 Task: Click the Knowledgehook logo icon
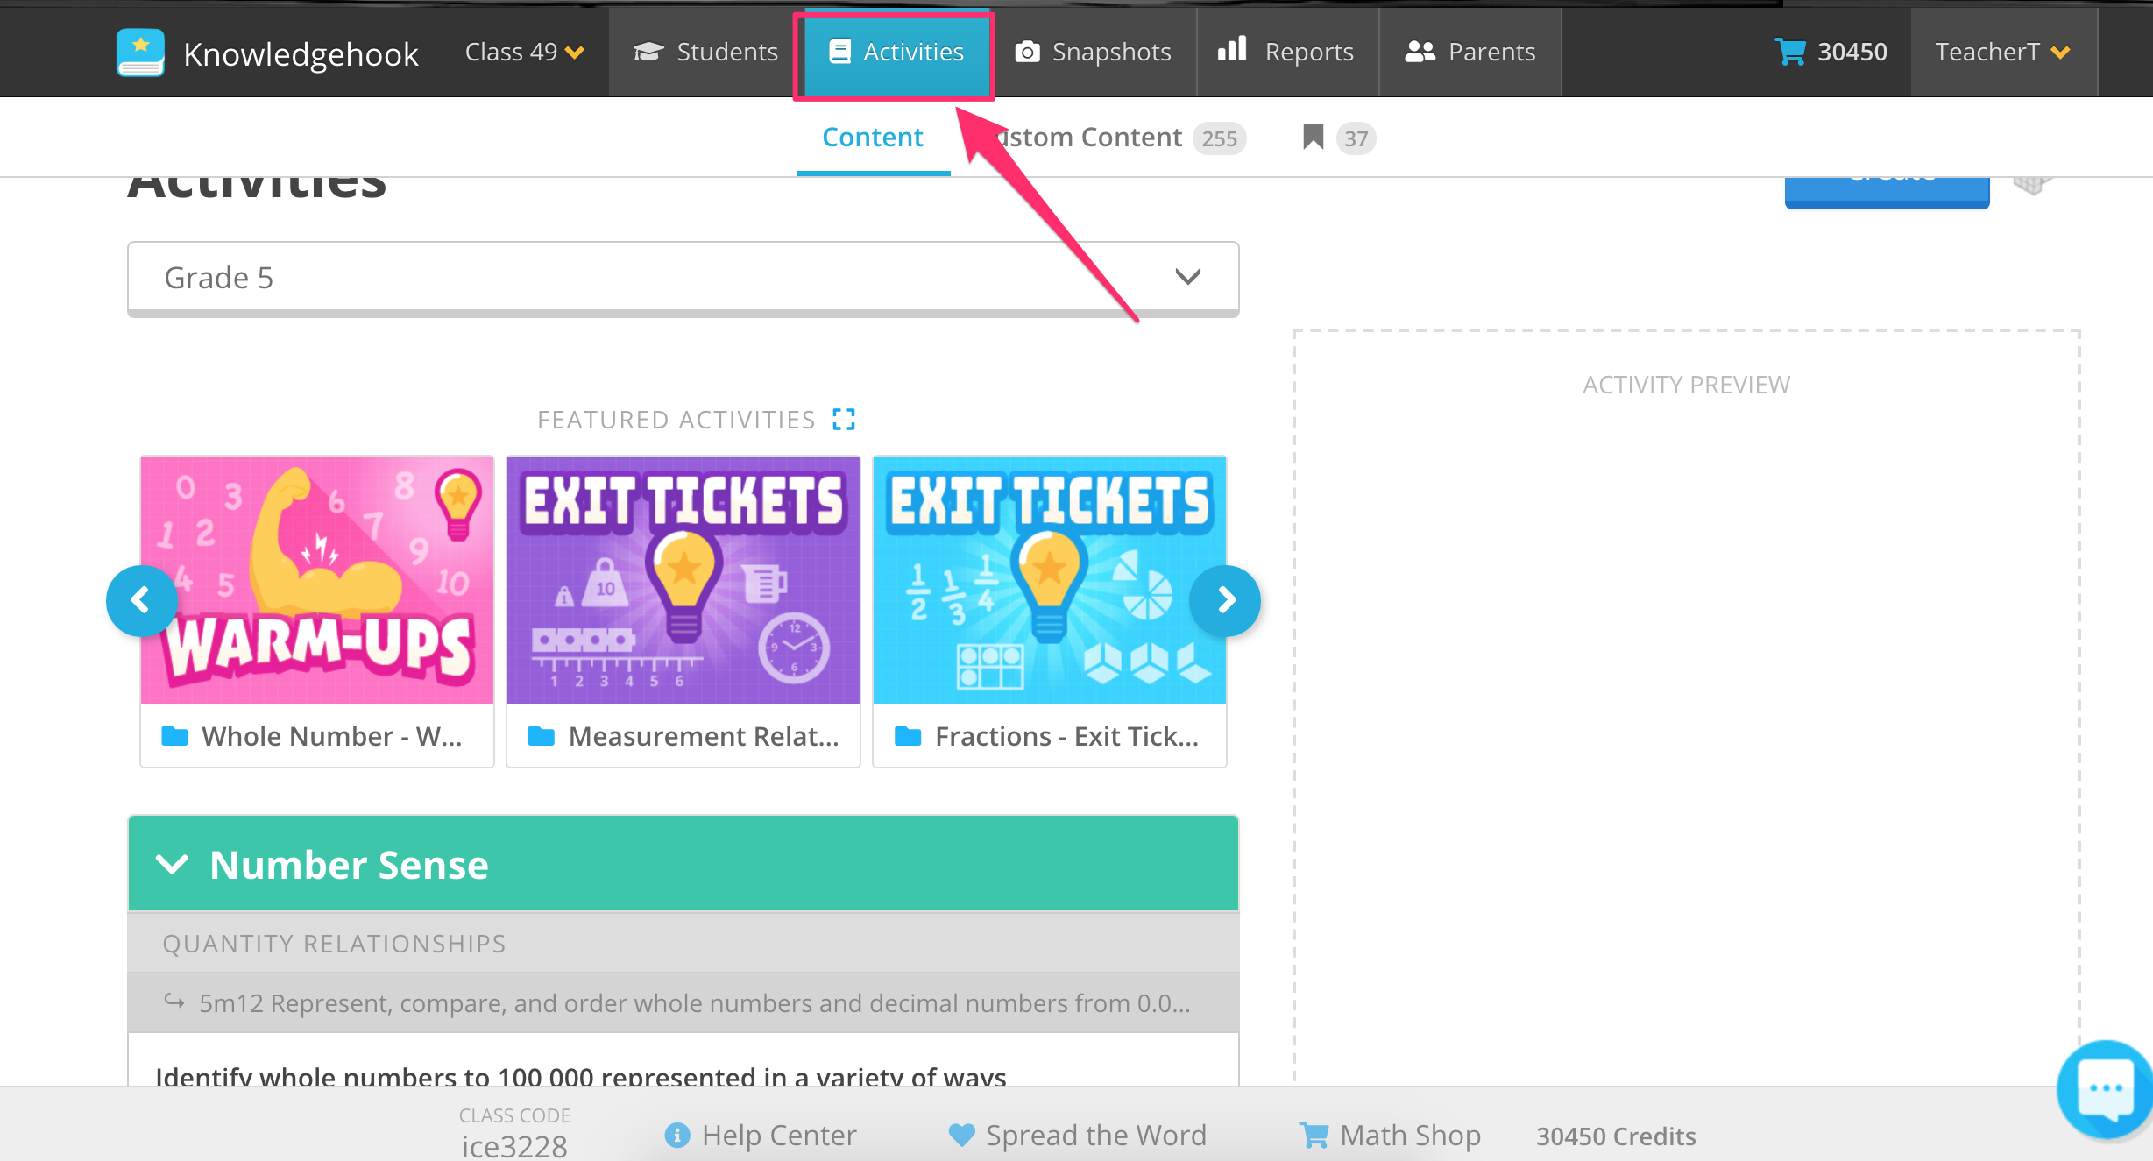pyautogui.click(x=140, y=52)
